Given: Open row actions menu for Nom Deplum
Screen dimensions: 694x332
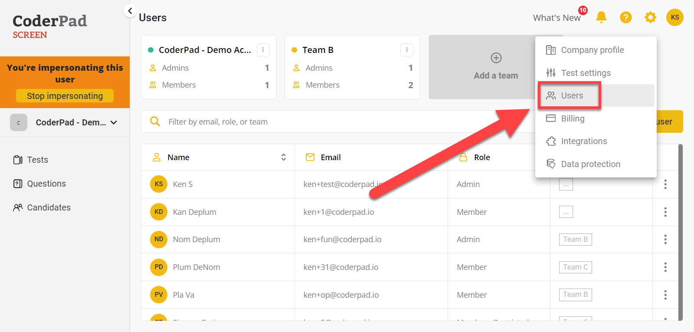Looking at the screenshot, I should click(665, 240).
